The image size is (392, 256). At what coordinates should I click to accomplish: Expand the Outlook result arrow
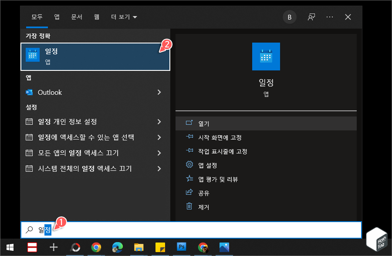[159, 92]
